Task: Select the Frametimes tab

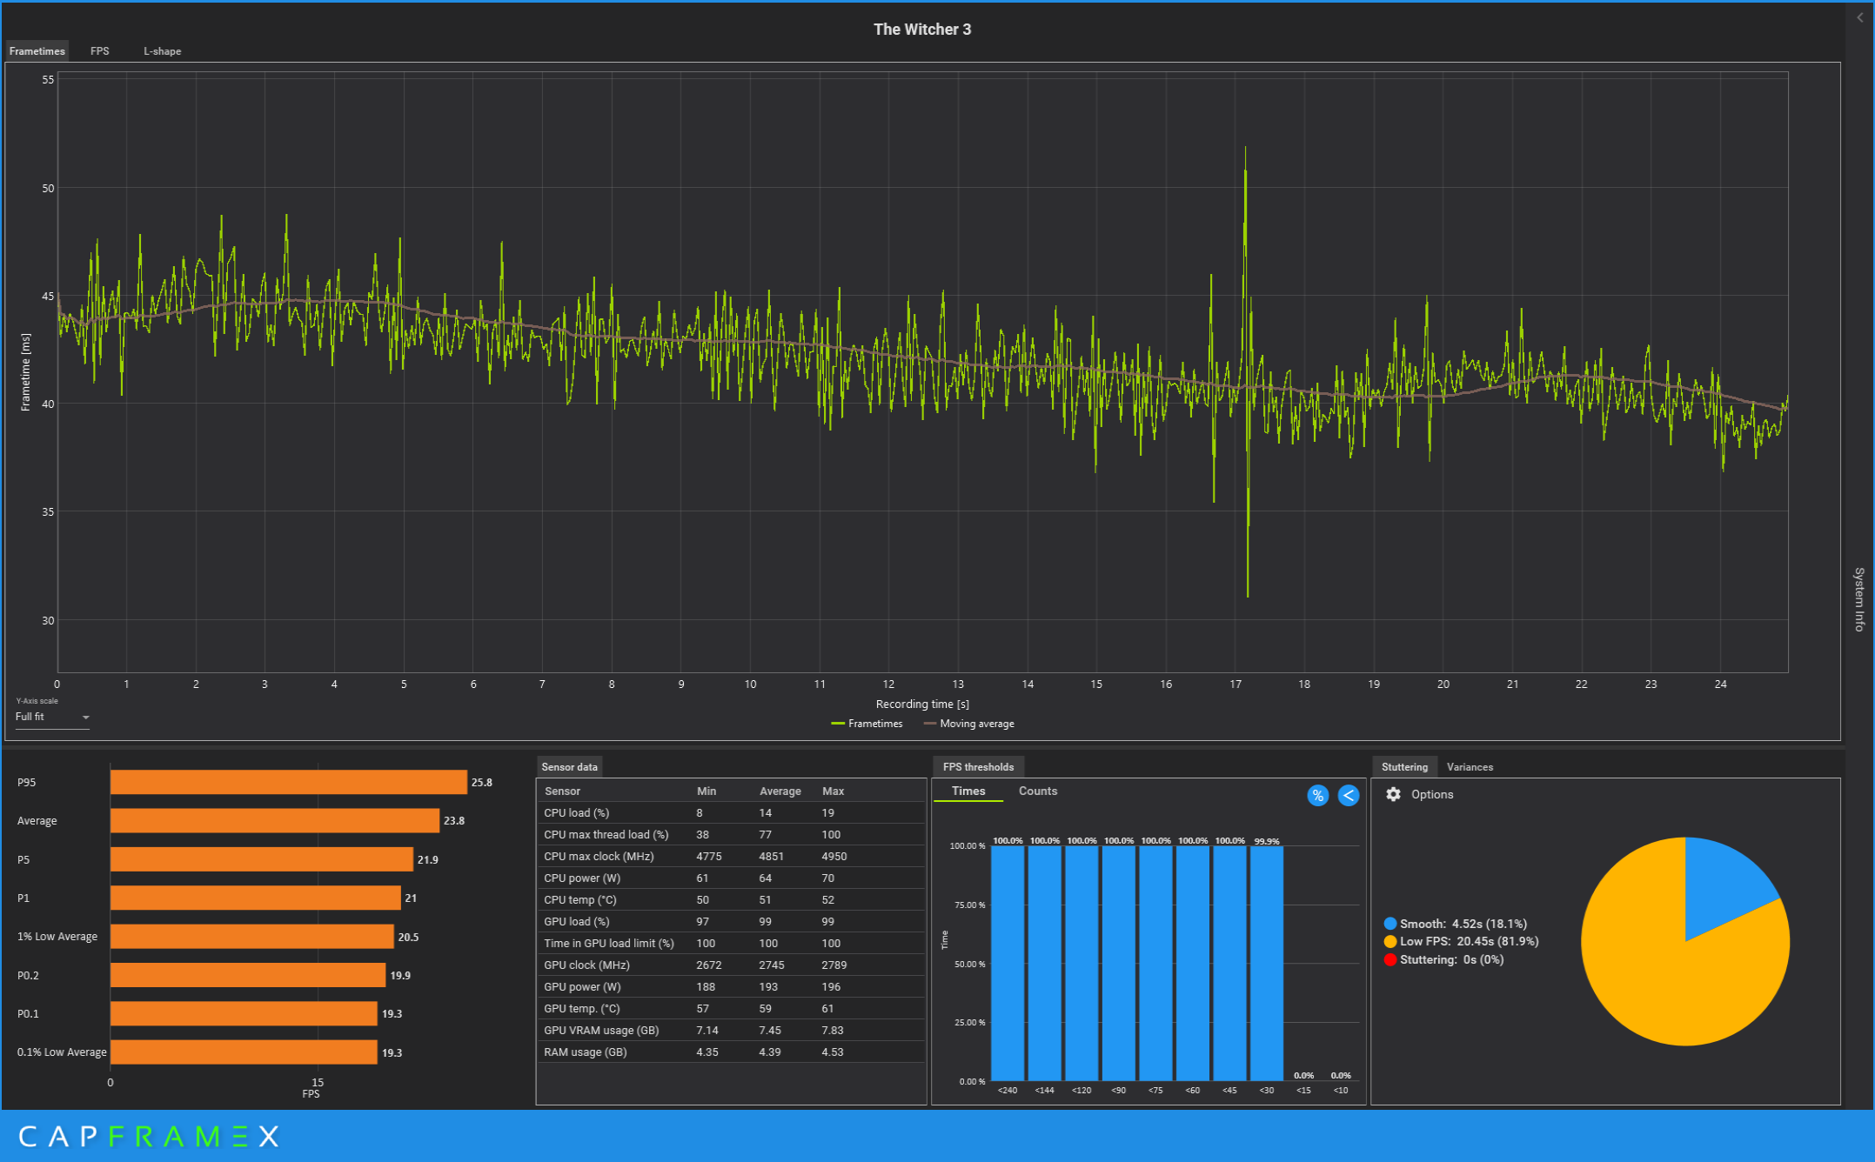Action: pyautogui.click(x=37, y=51)
